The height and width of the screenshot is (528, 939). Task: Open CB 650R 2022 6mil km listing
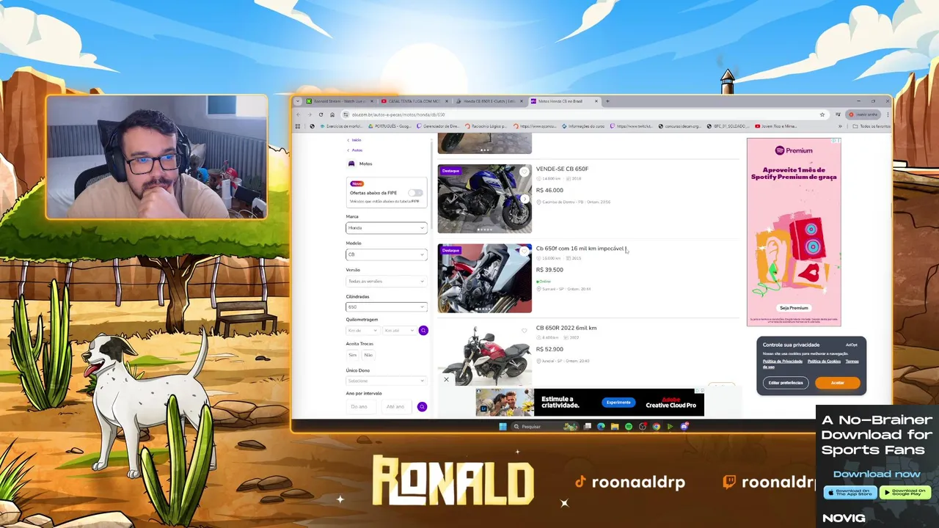click(x=566, y=328)
